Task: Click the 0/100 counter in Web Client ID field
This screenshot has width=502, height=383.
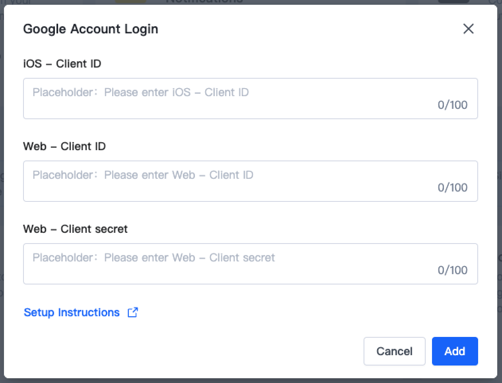Action: (452, 188)
